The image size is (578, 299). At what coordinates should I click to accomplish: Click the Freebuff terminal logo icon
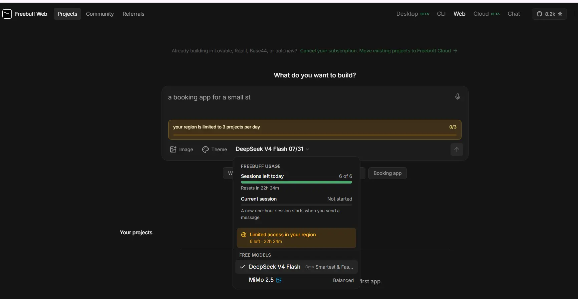coord(7,14)
